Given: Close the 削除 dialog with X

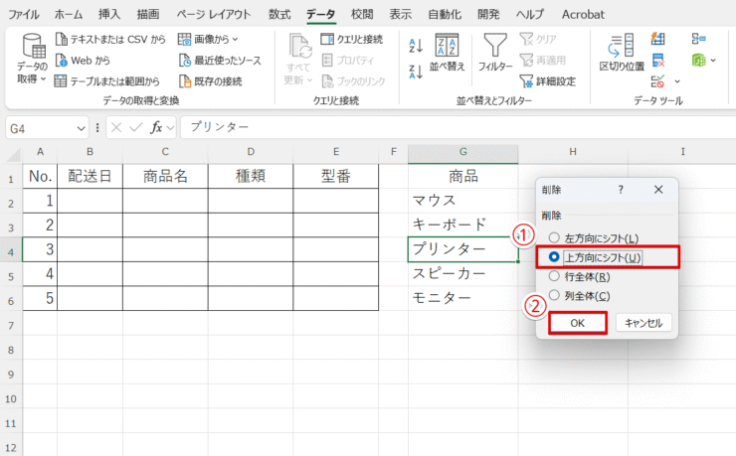Looking at the screenshot, I should click(x=658, y=190).
